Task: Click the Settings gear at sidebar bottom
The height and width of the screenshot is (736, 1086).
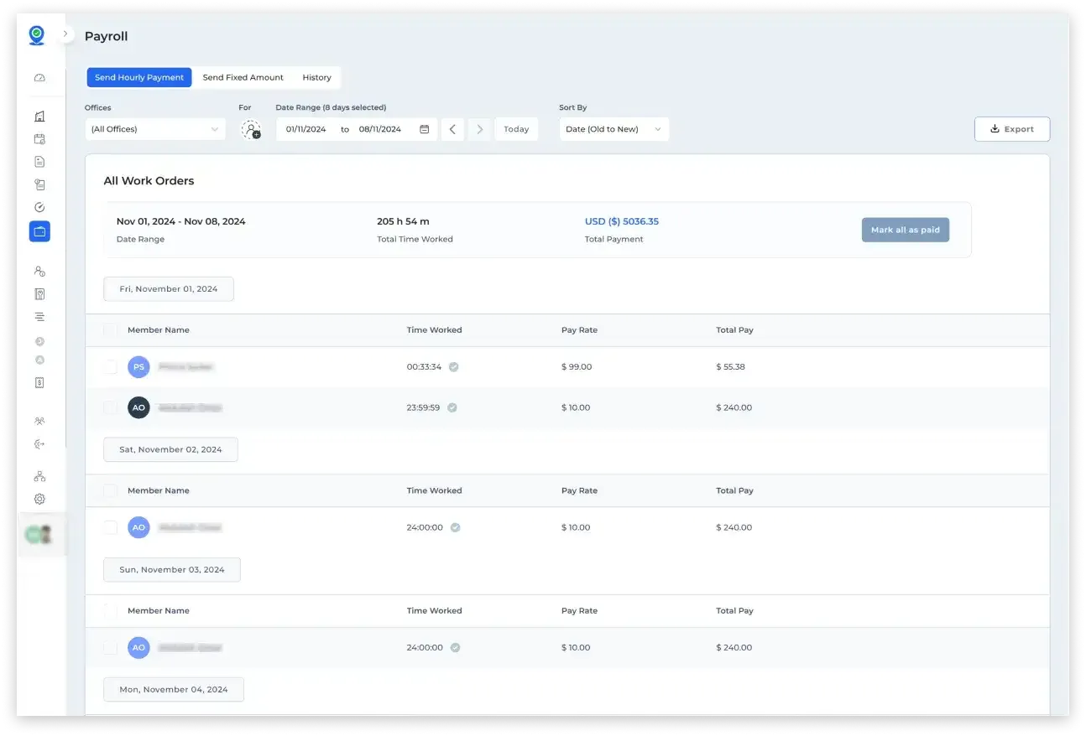Action: point(39,499)
